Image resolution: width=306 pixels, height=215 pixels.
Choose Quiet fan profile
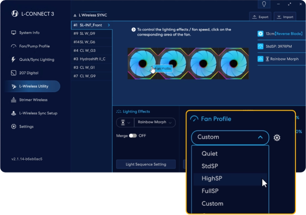pos(230,154)
